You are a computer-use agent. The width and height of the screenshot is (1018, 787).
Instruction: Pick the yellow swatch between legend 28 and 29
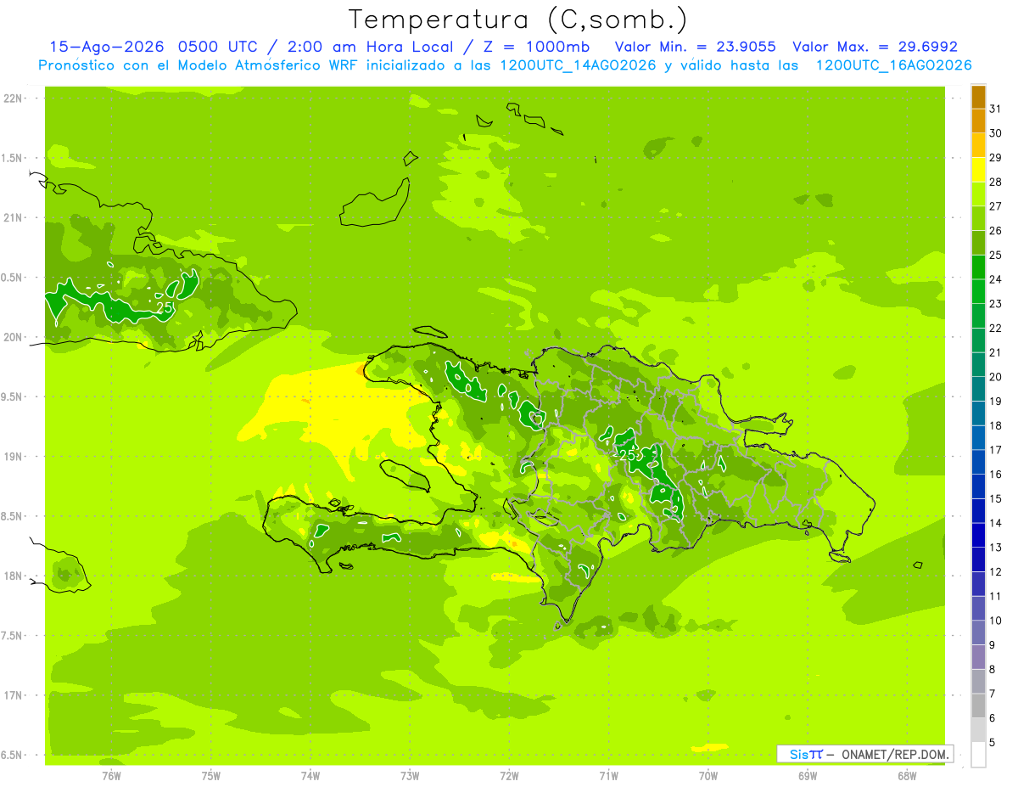pos(978,170)
